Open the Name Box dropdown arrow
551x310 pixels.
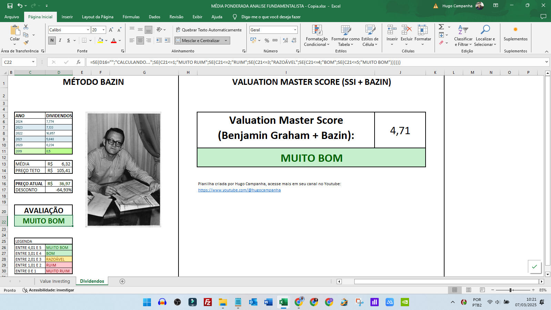33,62
